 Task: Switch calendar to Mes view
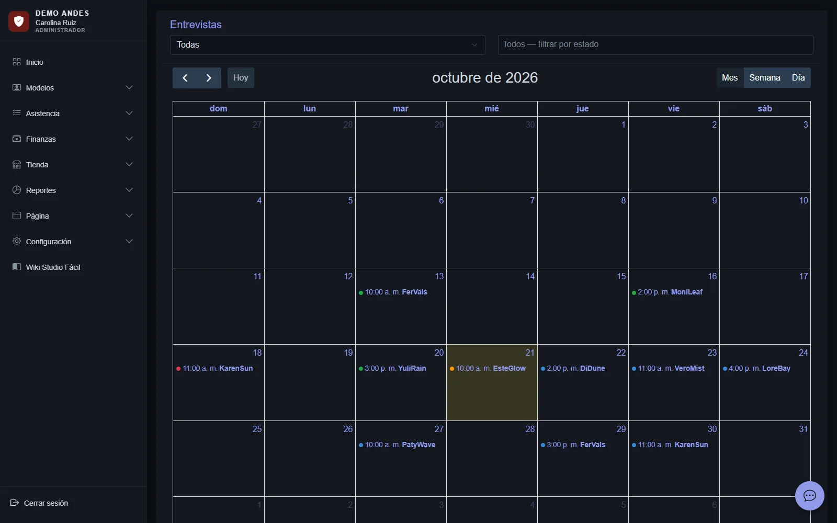click(730, 78)
